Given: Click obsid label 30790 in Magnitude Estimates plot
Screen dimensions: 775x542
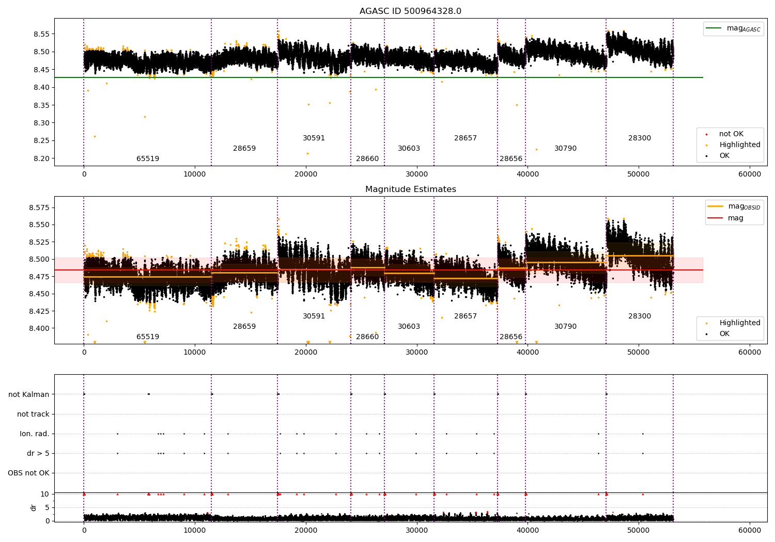Looking at the screenshot, I should [566, 327].
